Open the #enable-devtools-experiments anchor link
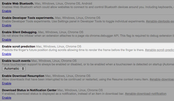This screenshot has height=101, width=174. [x=160, y=22]
